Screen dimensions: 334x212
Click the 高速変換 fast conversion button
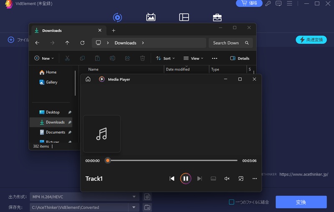[311, 40]
